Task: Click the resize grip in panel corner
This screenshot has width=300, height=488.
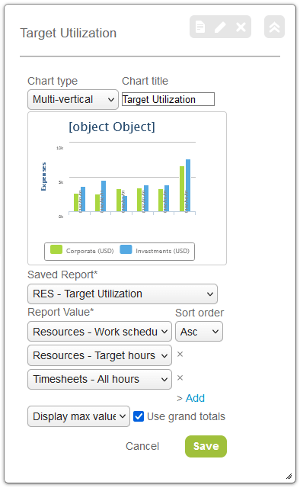Action: point(289,477)
